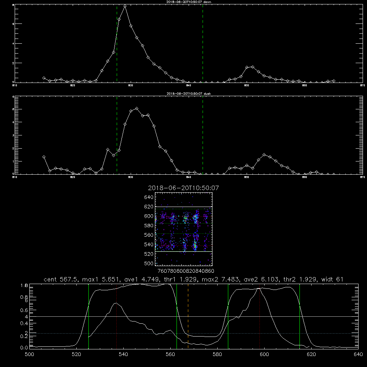This screenshot has width=367, height=367.
Task: Select the bottom plot y-axis label 0.6
Action: click(x=24, y=310)
